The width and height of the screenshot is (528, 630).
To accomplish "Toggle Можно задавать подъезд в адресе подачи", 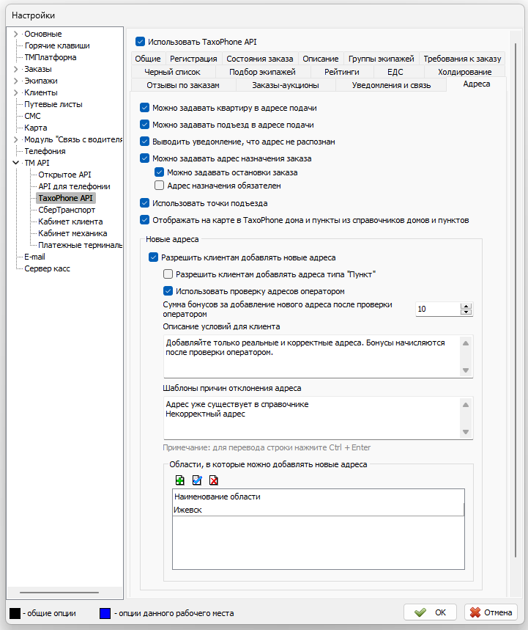I will pos(144,125).
